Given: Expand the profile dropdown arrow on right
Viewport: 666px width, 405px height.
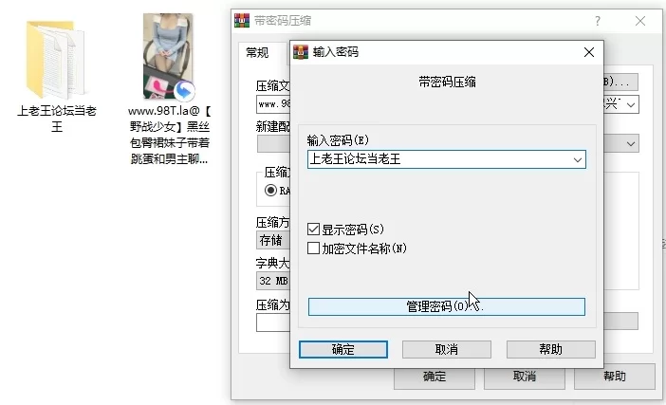Looking at the screenshot, I should 631,143.
